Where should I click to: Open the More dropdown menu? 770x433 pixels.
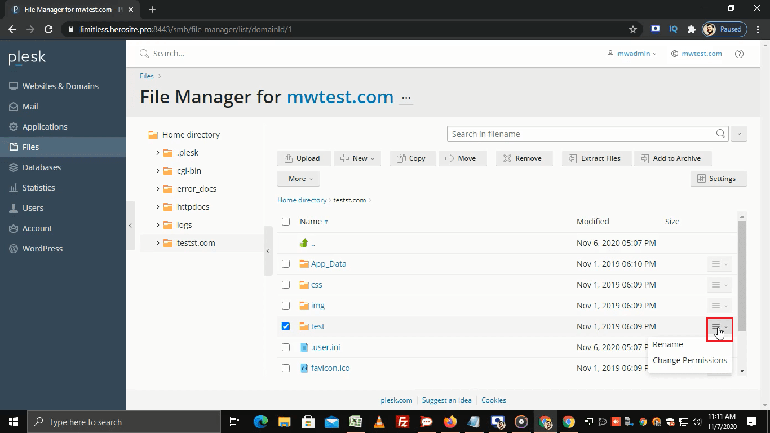pyautogui.click(x=298, y=178)
